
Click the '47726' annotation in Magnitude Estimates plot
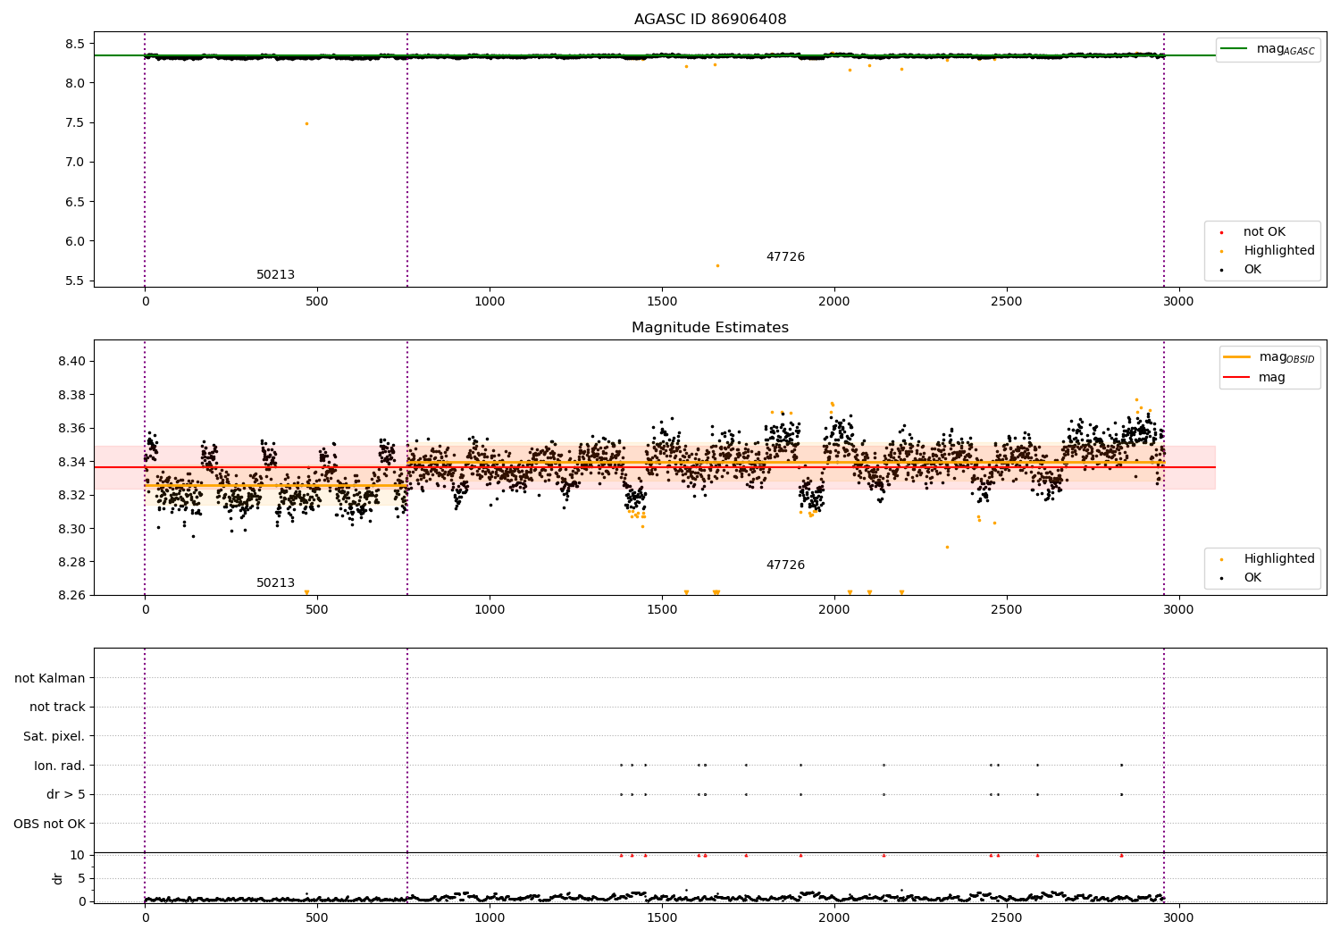[x=785, y=565]
